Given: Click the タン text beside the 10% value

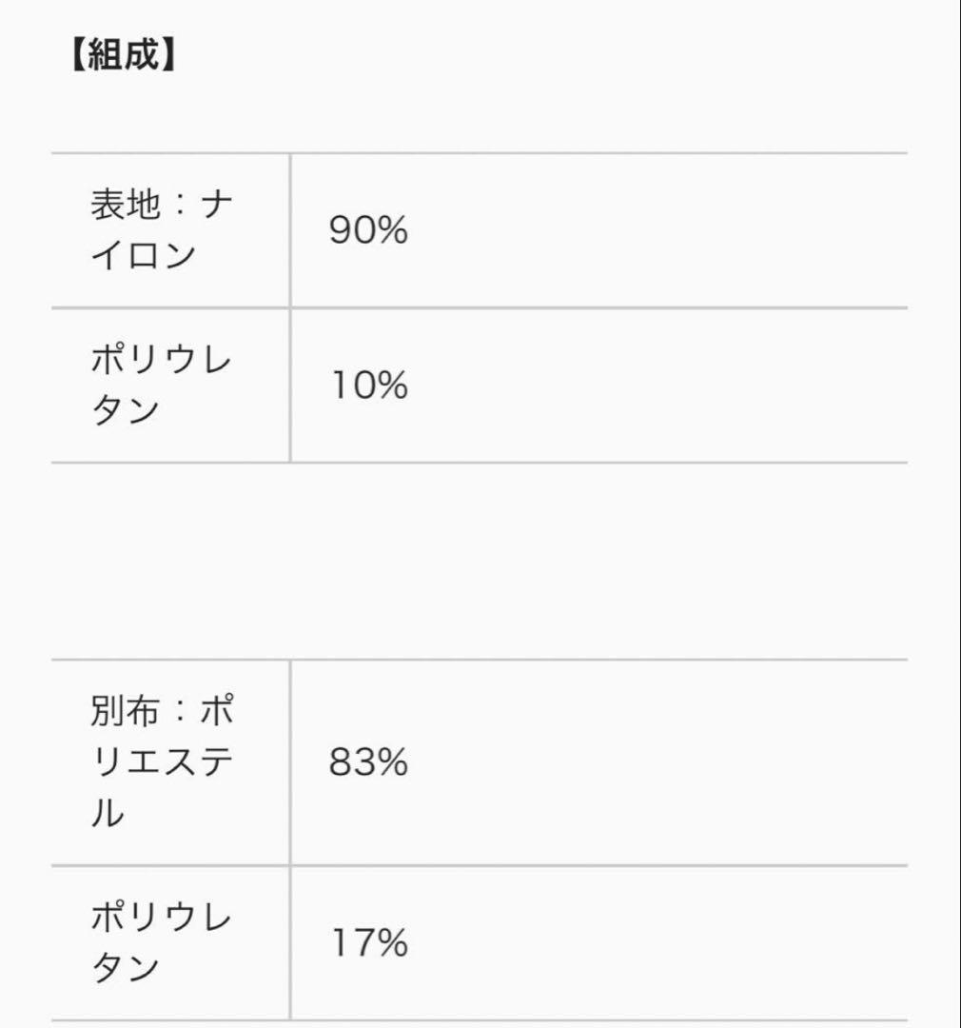Looking at the screenshot, I should click(126, 411).
